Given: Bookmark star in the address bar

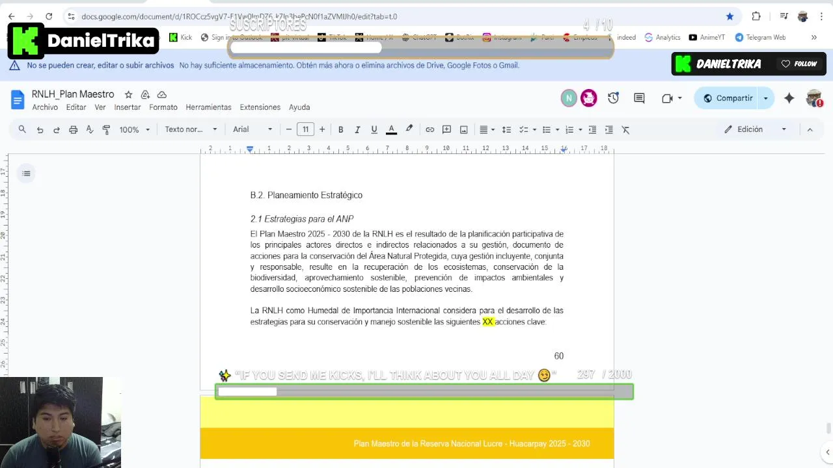Looking at the screenshot, I should 730,16.
